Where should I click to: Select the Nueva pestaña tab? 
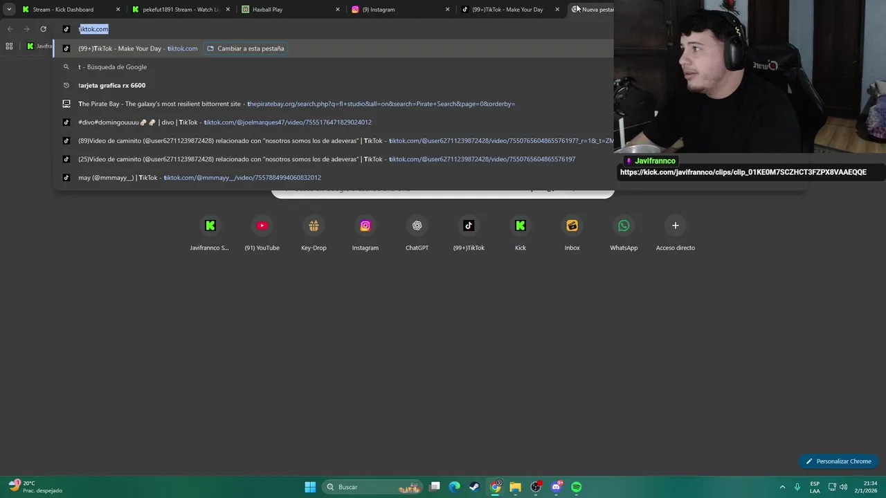point(592,10)
